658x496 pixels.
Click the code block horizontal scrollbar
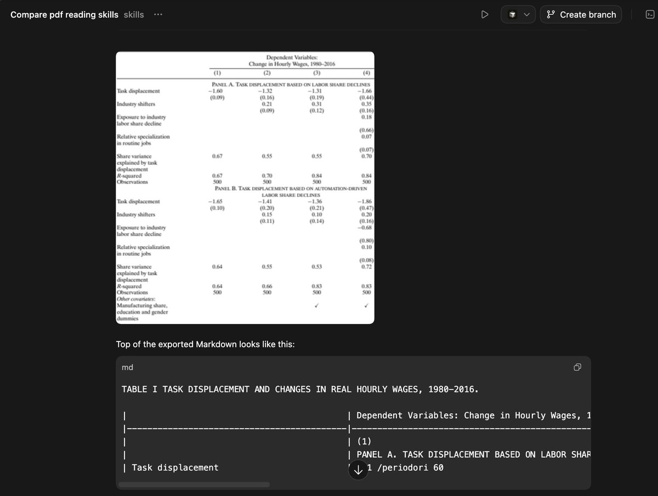coord(194,484)
